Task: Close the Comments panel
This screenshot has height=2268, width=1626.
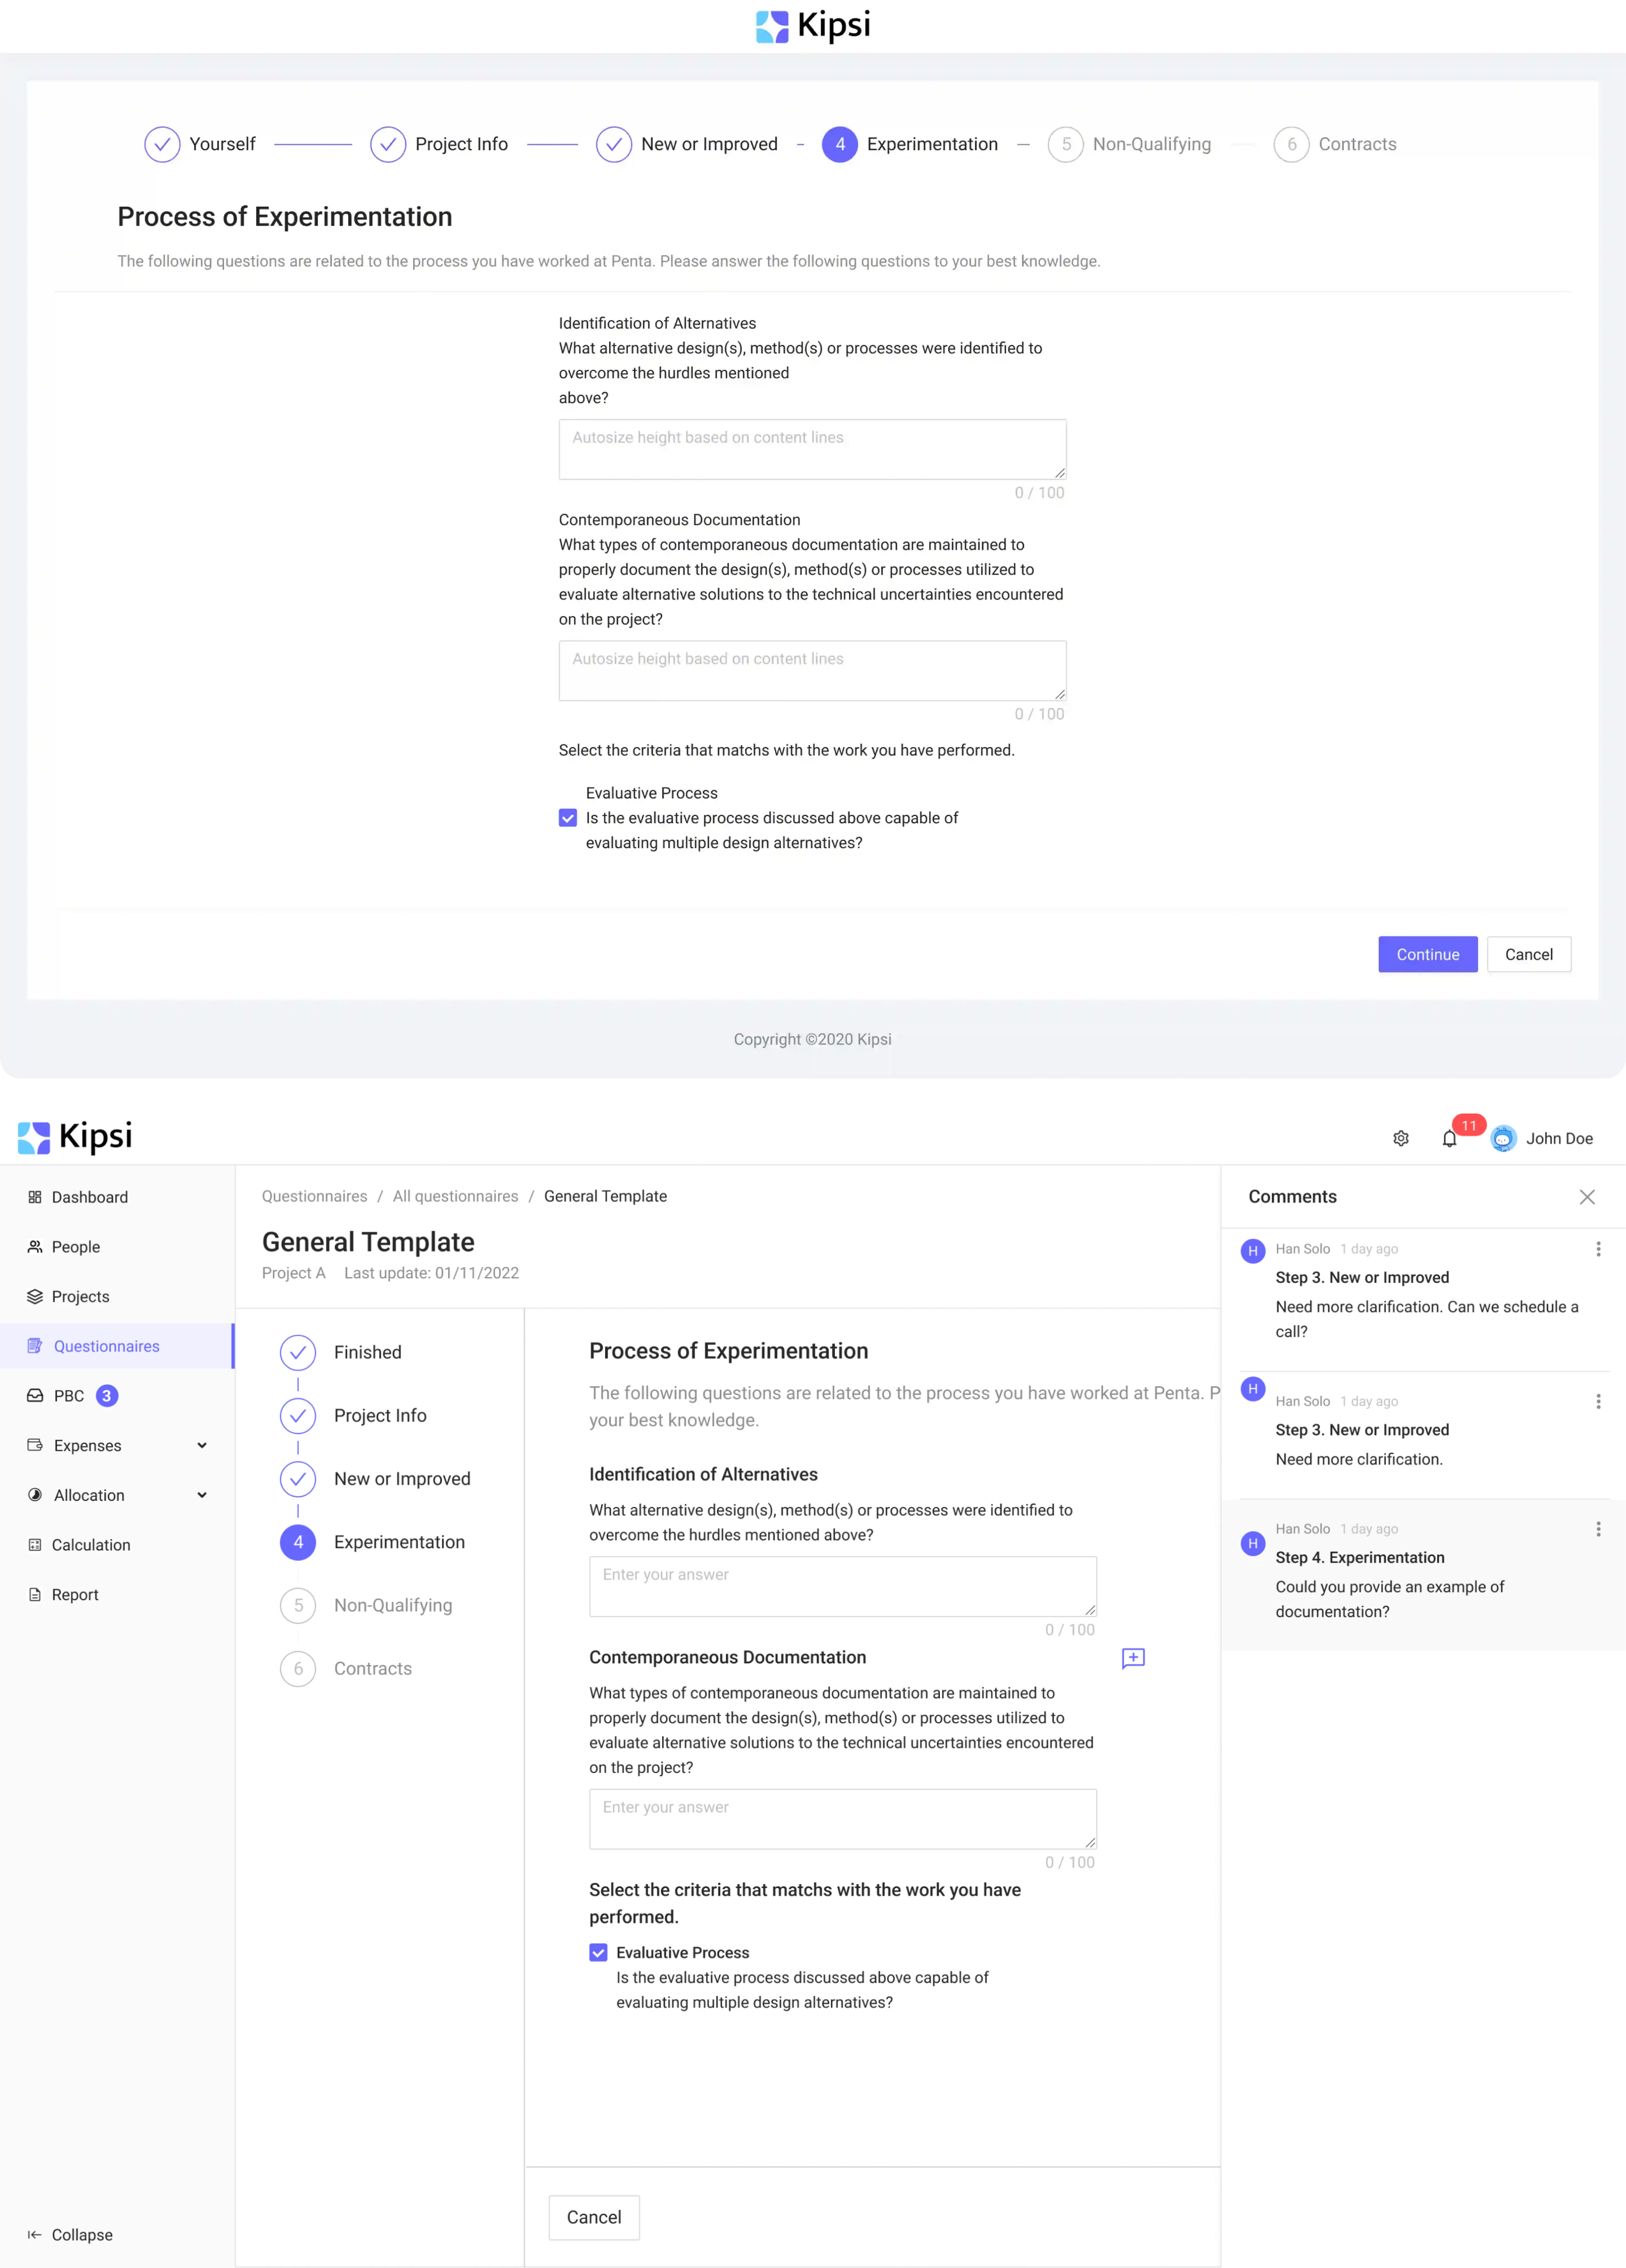Action: [1587, 1197]
